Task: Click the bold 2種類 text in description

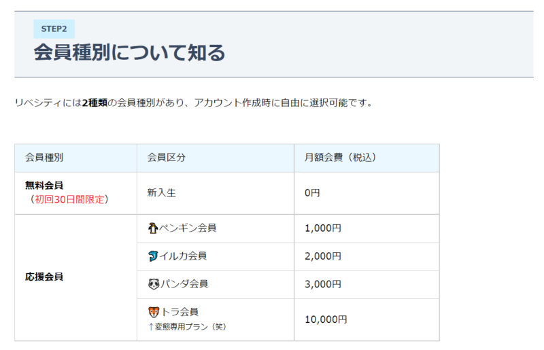Action: (x=95, y=103)
